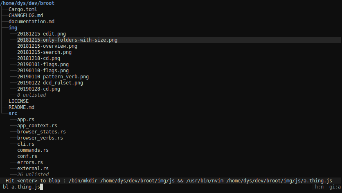Collapse the src directory
The height and width of the screenshot is (193, 342).
13,113
